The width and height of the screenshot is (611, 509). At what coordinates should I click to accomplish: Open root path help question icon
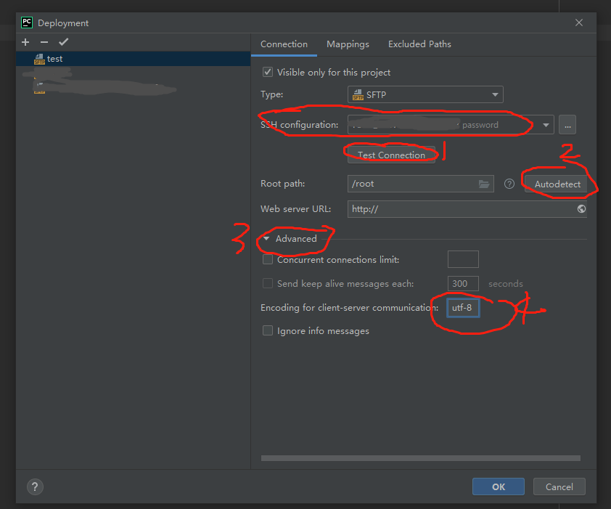509,184
